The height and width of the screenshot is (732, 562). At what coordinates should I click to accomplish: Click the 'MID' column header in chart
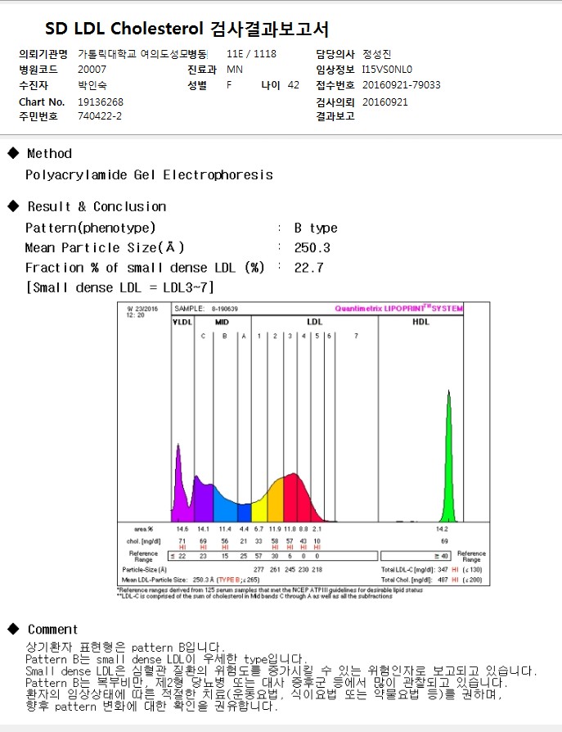tap(222, 322)
